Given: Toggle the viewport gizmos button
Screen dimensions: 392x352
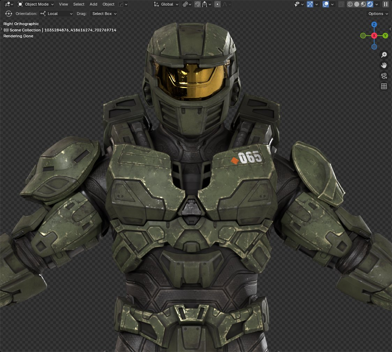Looking at the screenshot, I should 310,4.
